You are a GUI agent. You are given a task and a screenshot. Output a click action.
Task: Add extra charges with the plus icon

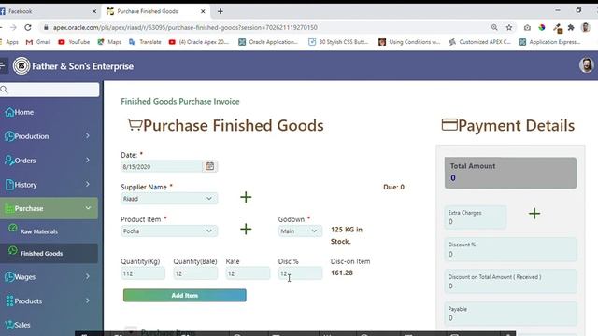(534, 214)
